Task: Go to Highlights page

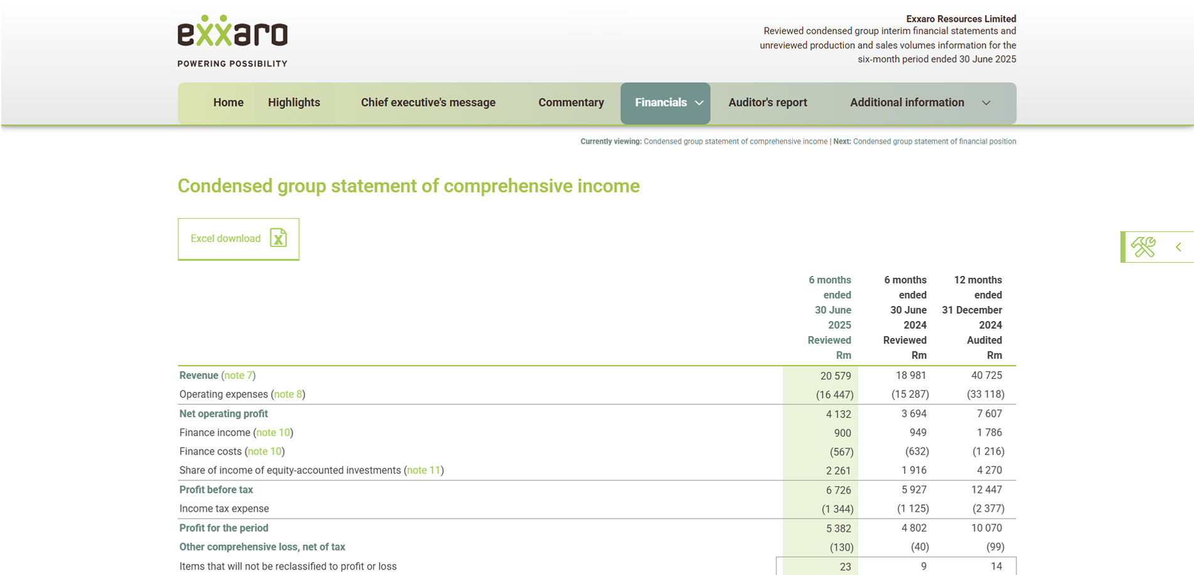Action: 294,102
